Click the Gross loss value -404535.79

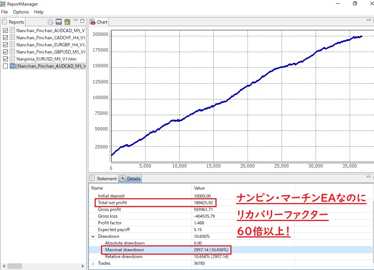[204, 216]
